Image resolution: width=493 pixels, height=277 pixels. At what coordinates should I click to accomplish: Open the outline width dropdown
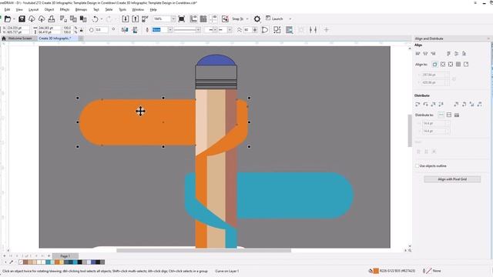pos(169,30)
